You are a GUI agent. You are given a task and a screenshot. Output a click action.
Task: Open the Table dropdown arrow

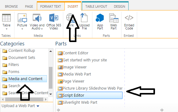coord(6,29)
